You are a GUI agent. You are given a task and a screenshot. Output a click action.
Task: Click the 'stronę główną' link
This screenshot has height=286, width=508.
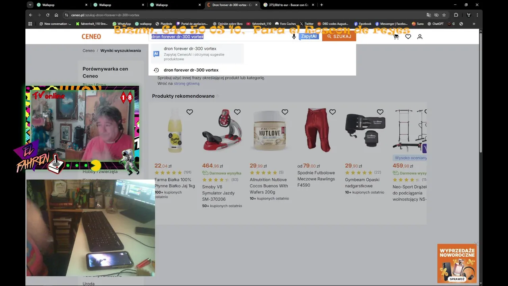pos(187,83)
